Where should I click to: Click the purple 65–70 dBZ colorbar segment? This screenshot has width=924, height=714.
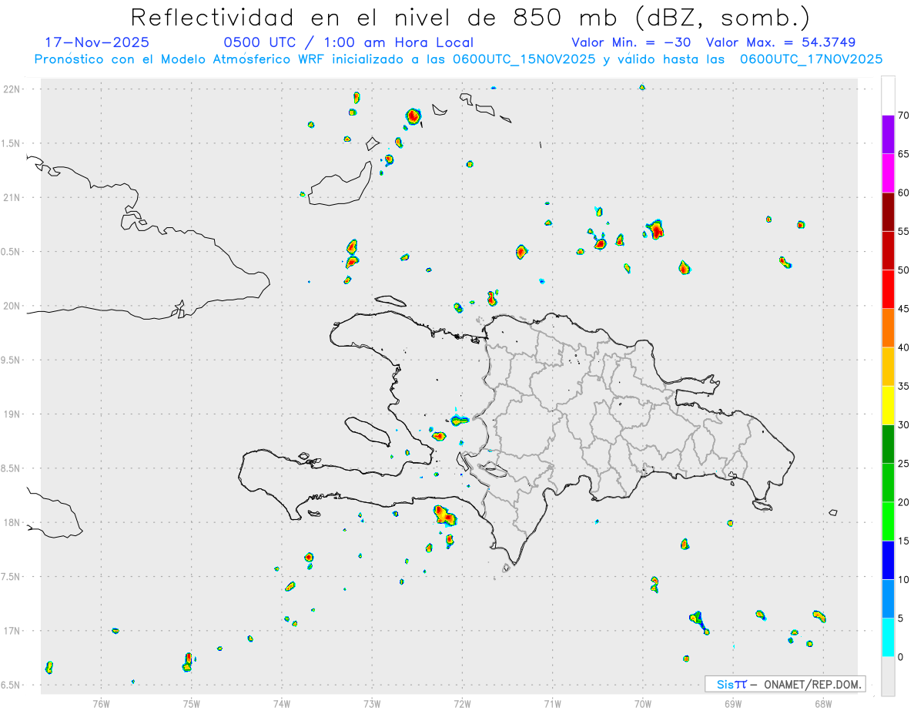888,135
